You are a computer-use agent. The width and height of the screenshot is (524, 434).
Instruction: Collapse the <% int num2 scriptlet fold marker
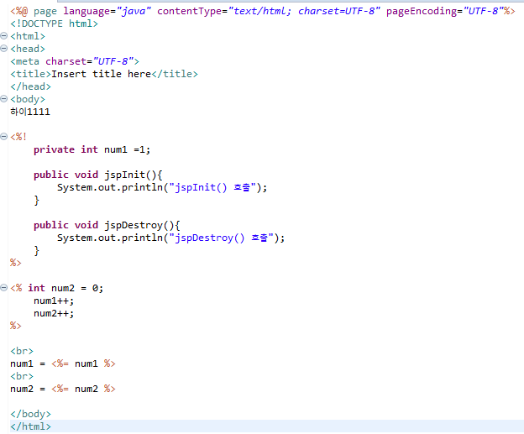point(3,288)
